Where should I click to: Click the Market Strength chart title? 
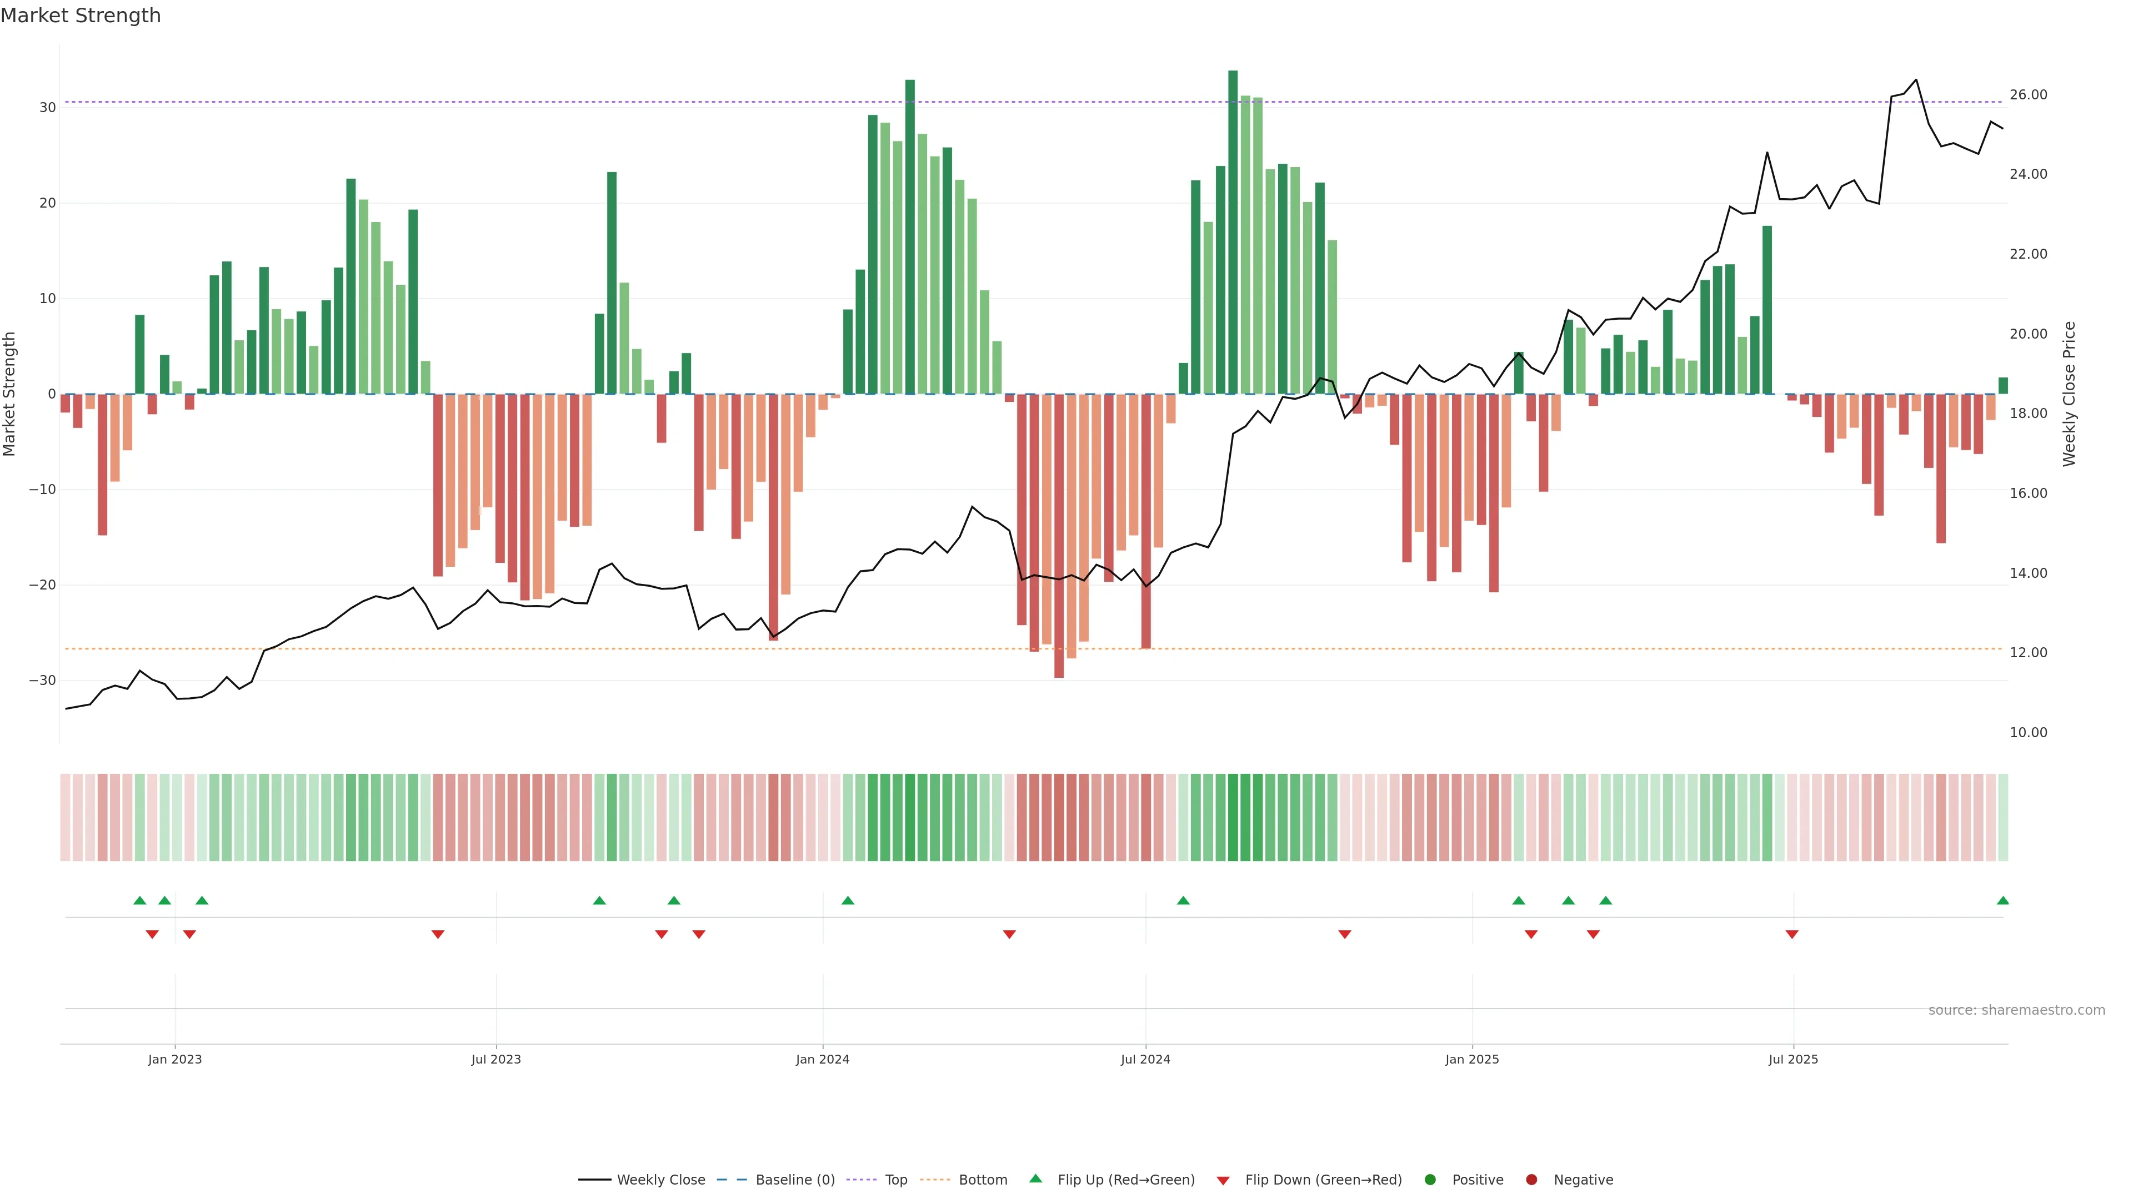click(81, 16)
